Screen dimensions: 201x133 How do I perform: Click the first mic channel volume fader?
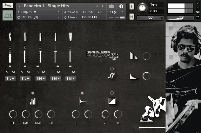coord(10,54)
